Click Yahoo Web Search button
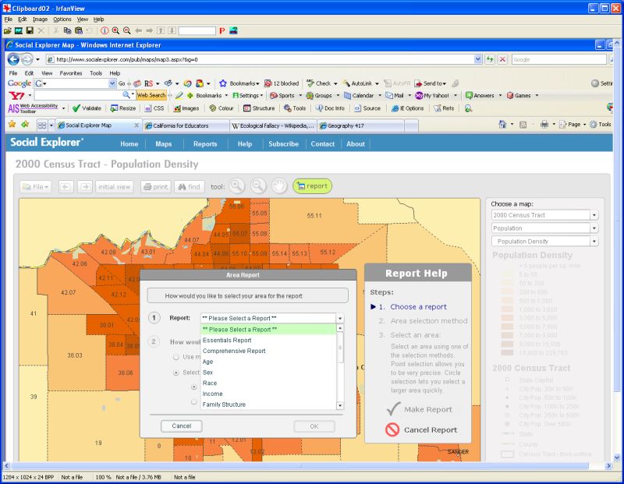The height and width of the screenshot is (484, 624). [x=151, y=95]
